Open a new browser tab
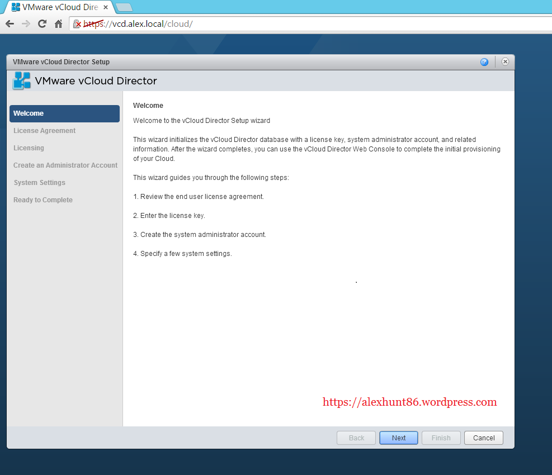Viewport: 552px width, 475px height. 124,7
